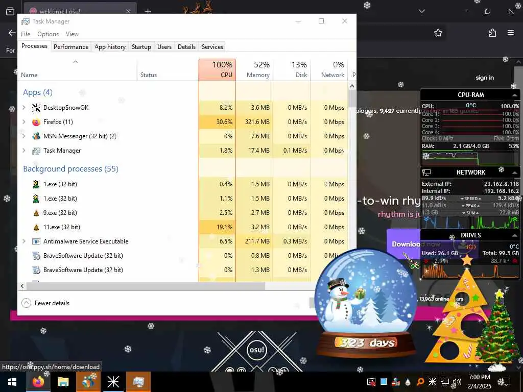This screenshot has width=523, height=392.
Task: Click the Antimalware Service Executable icon
Action: pyautogui.click(x=36, y=241)
